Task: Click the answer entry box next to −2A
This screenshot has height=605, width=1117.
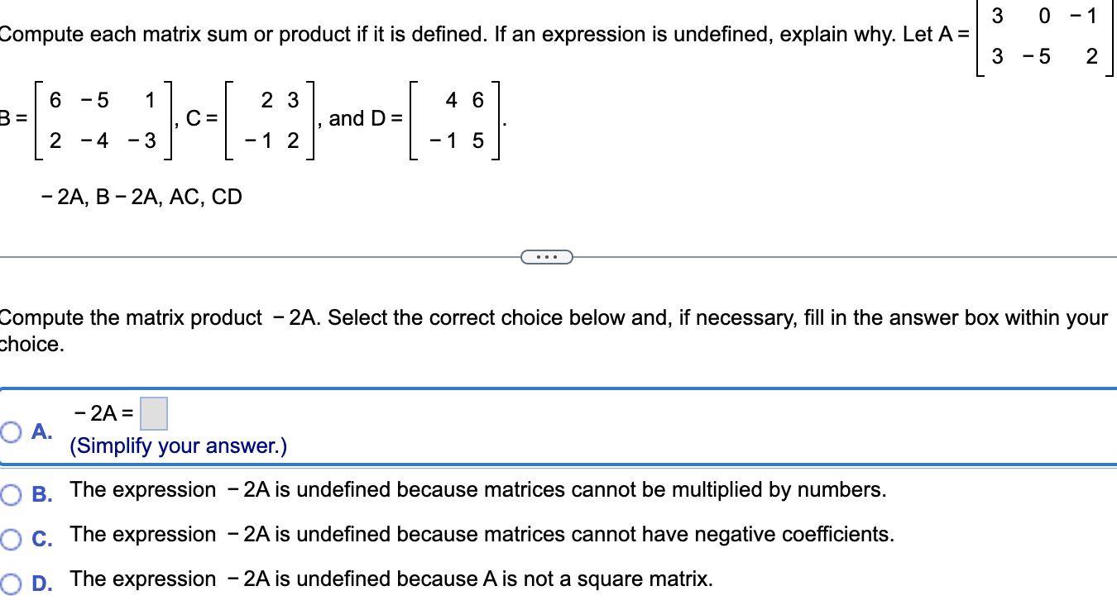Action: (155, 412)
